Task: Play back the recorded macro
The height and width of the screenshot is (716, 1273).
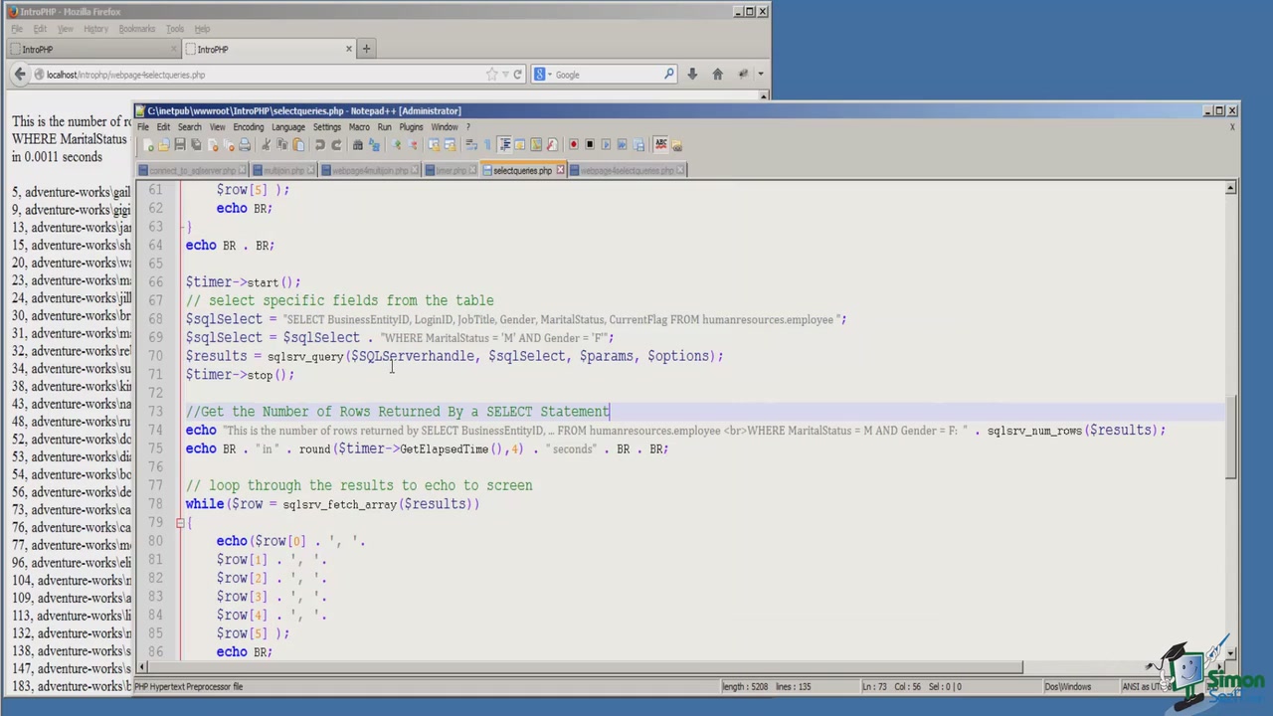Action: pyautogui.click(x=606, y=145)
